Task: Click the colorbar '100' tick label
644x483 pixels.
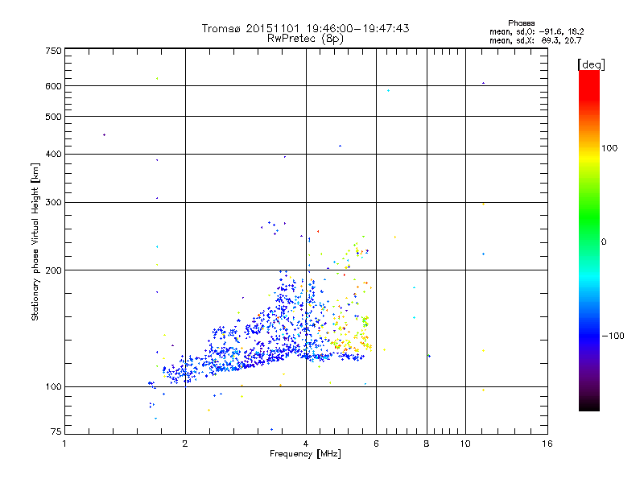Action: tap(609, 148)
